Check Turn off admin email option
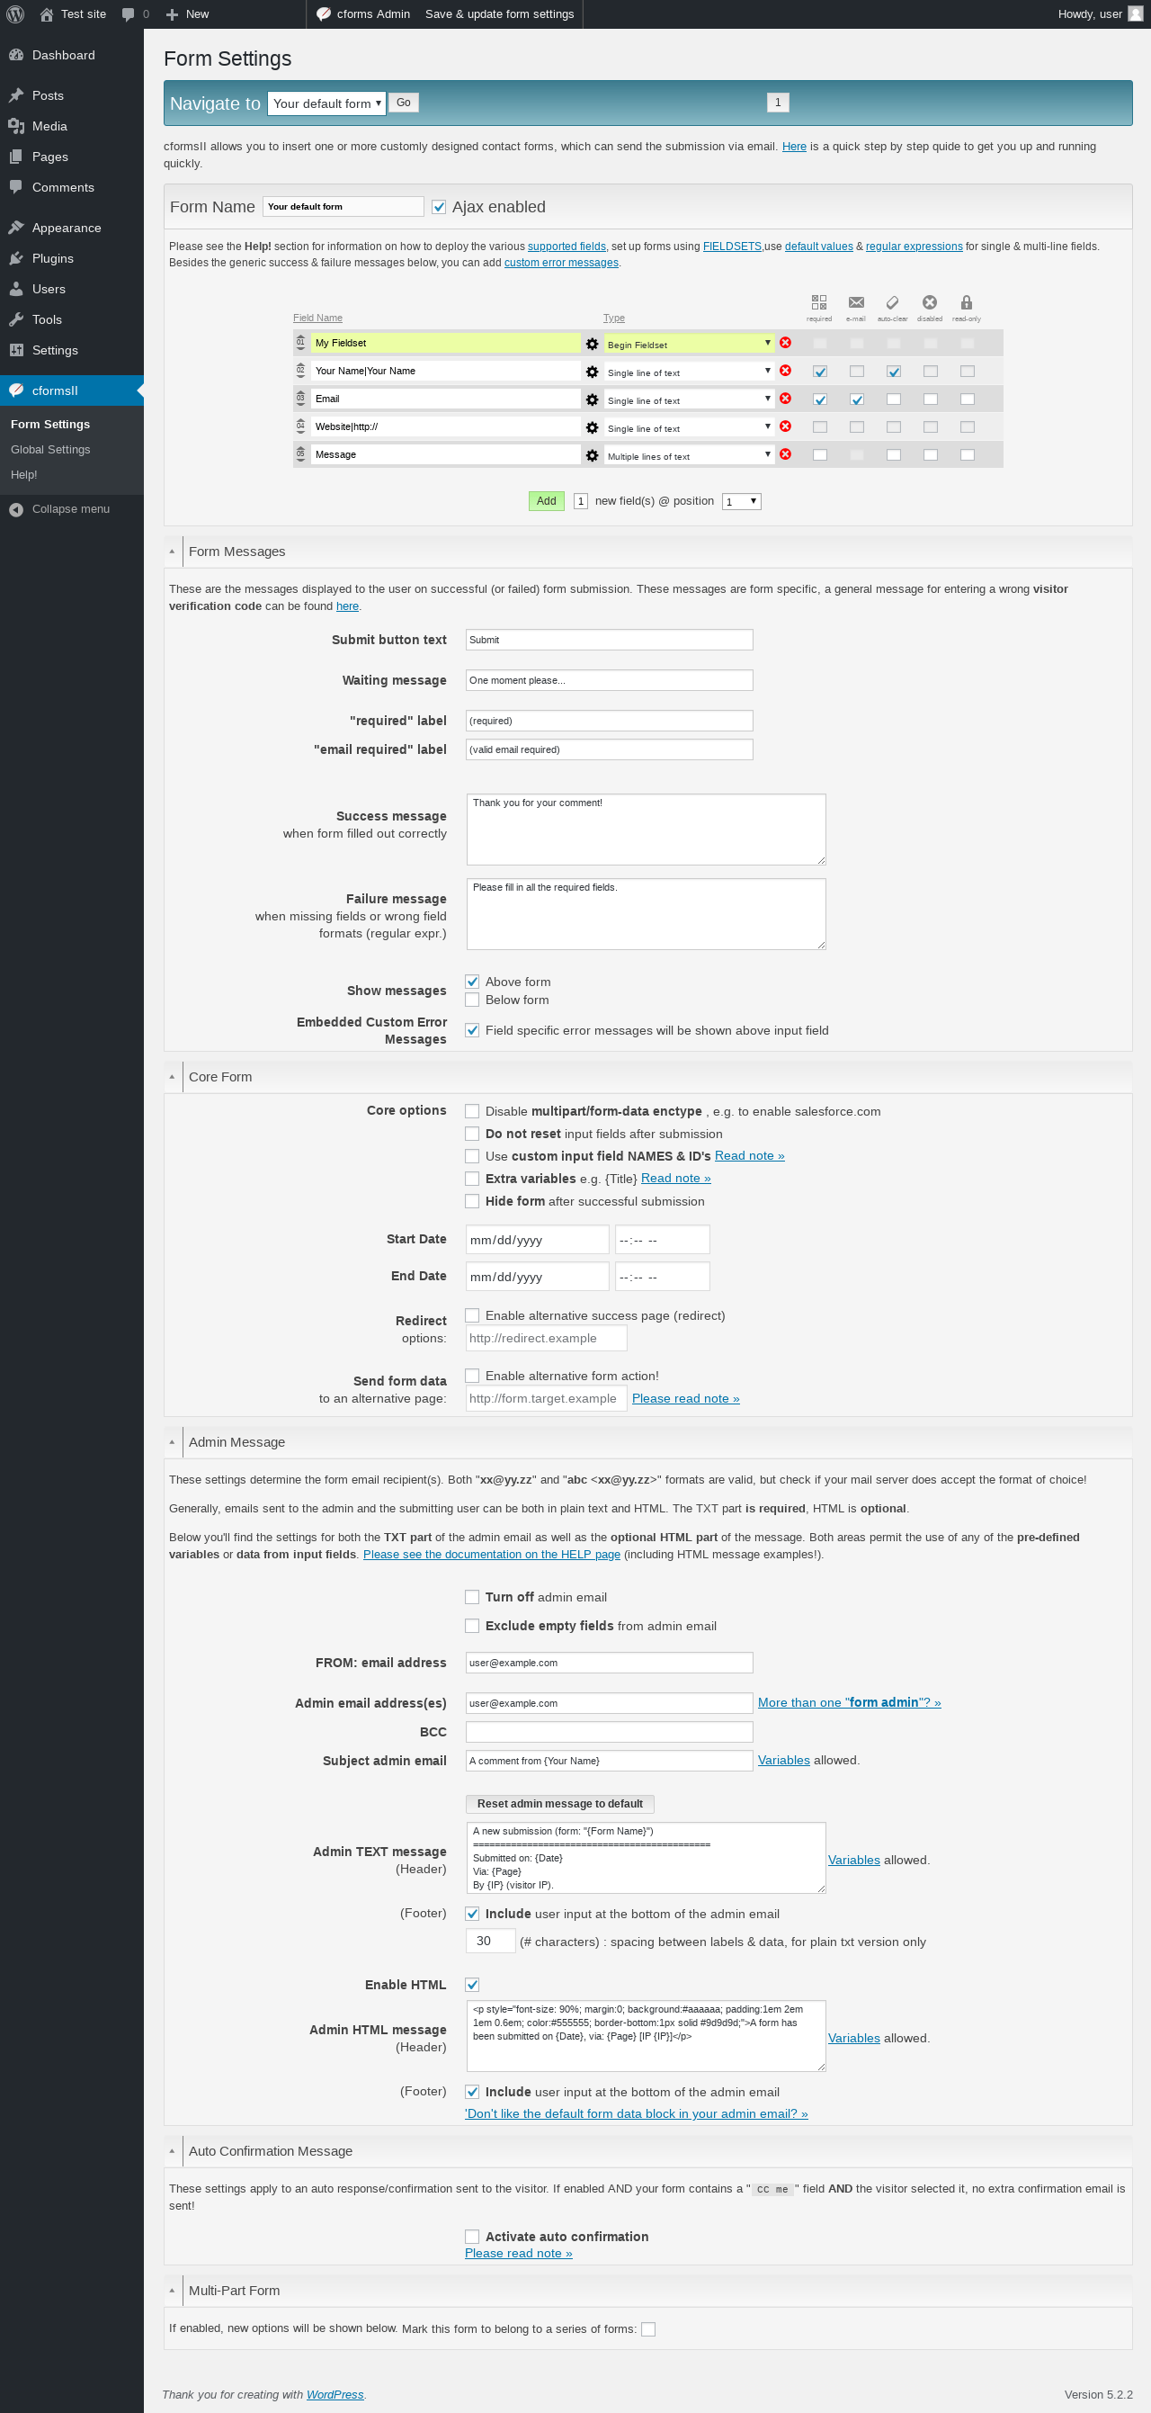Image resolution: width=1151 pixels, height=2413 pixels. click(472, 1597)
